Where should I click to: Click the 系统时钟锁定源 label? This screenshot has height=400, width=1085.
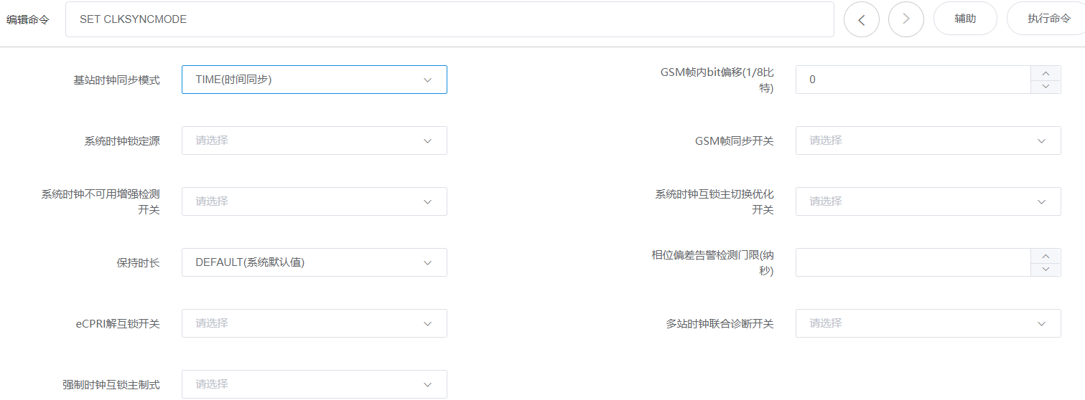pos(122,141)
